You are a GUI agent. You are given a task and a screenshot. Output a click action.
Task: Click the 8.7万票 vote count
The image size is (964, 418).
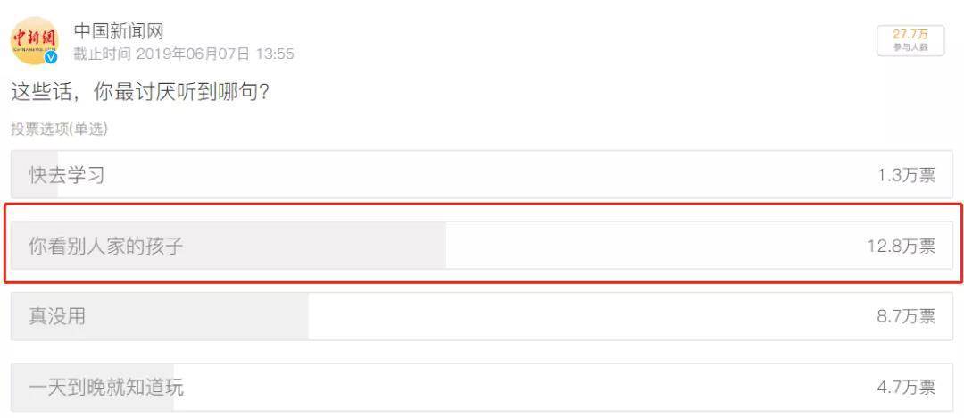click(x=906, y=317)
